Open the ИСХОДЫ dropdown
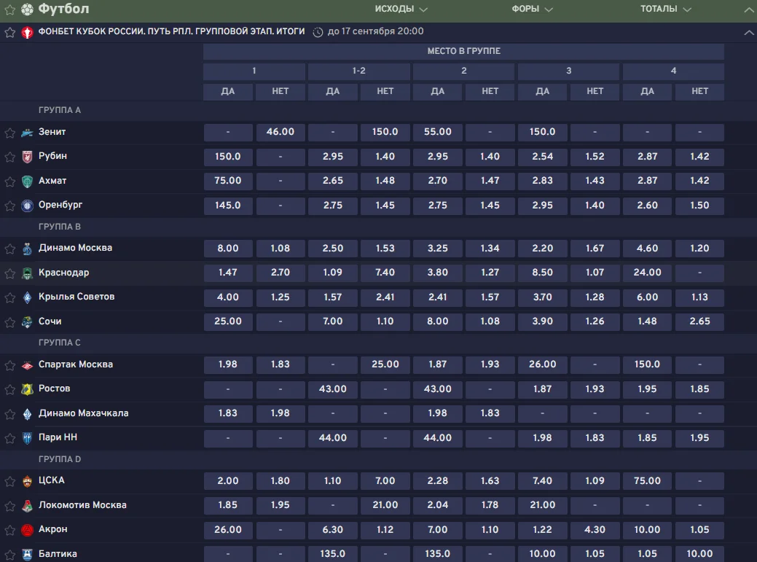The image size is (757, 562). click(401, 9)
